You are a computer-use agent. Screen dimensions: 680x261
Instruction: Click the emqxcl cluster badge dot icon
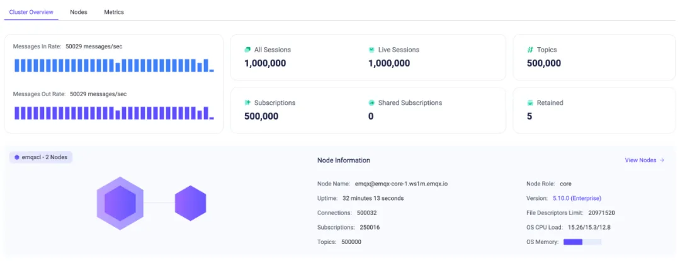[17, 157]
